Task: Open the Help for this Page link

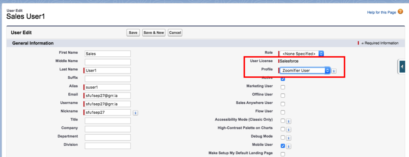Action: point(381,12)
